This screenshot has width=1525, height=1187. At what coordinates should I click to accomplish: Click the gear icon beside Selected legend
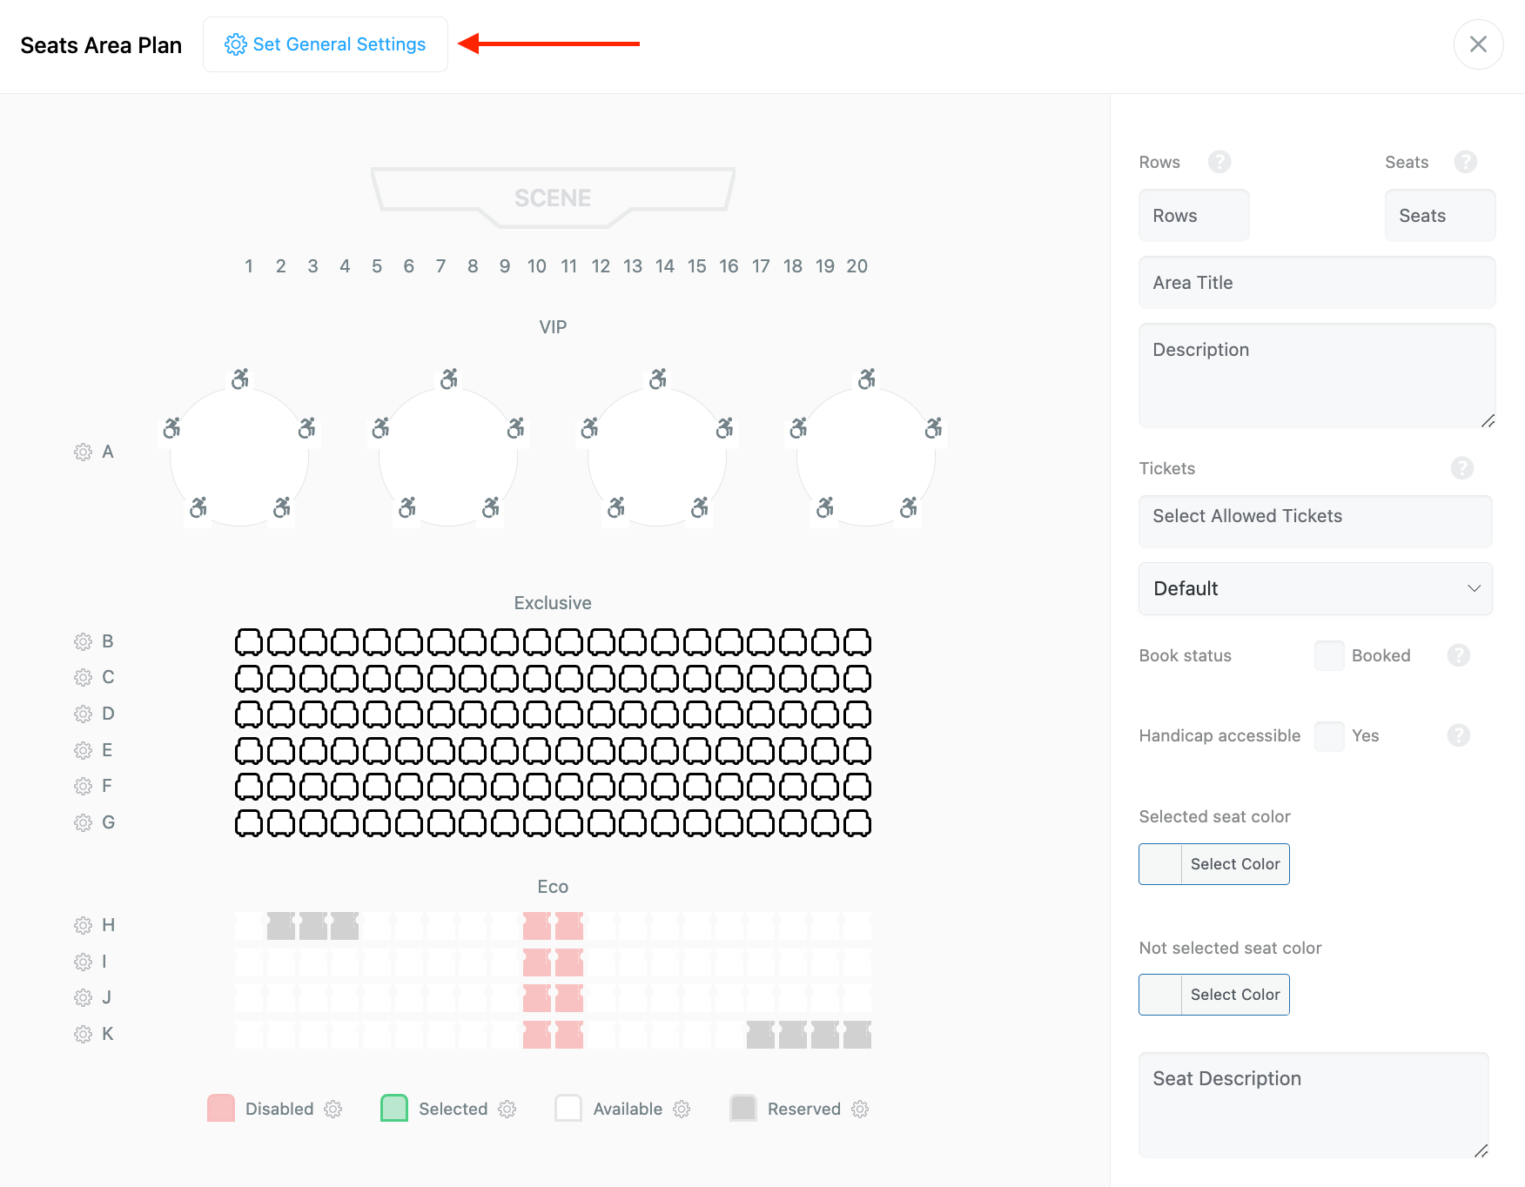(507, 1110)
